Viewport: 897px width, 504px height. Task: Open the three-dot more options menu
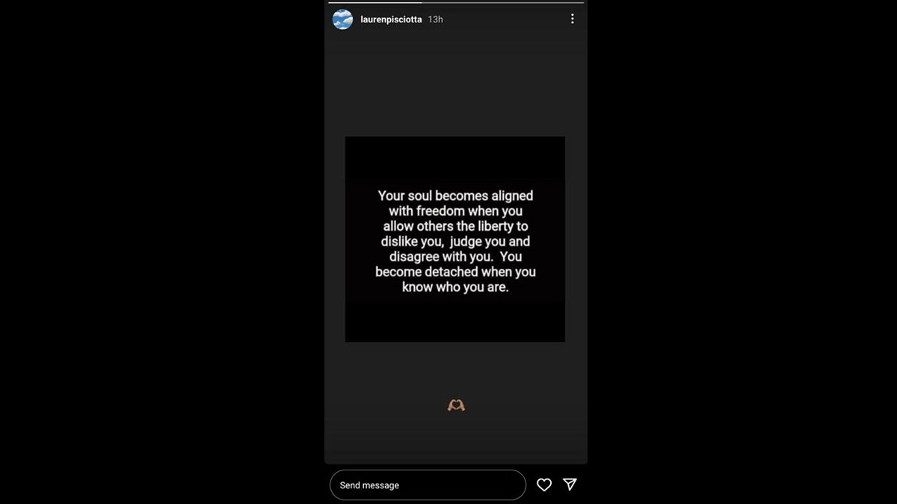[x=573, y=19]
